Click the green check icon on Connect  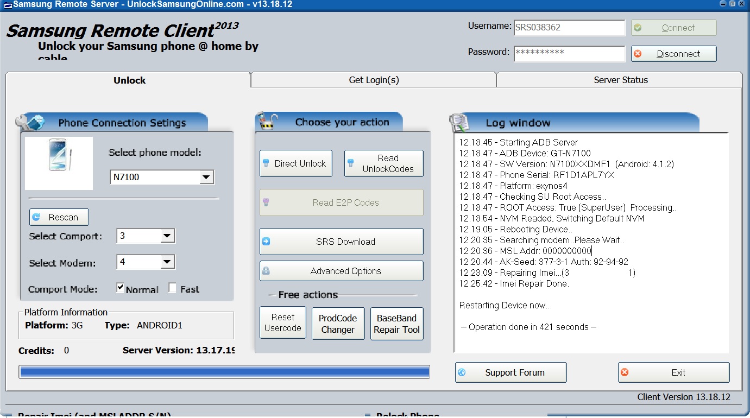[638, 28]
